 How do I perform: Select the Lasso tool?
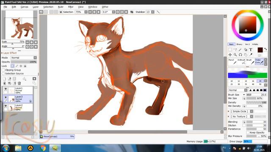[x=235, y=50]
